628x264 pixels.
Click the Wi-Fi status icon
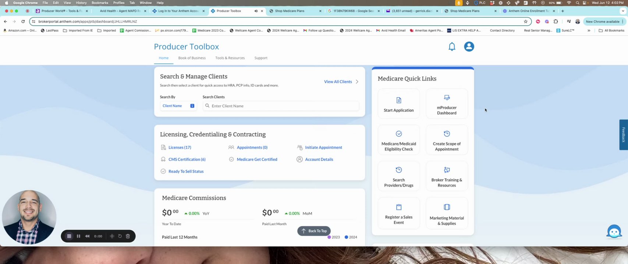click(569, 3)
